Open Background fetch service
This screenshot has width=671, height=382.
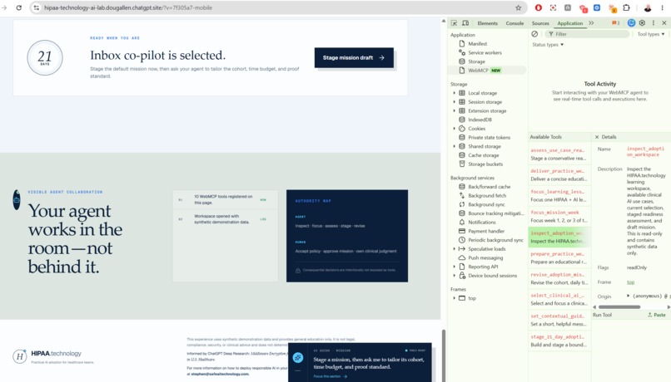click(486, 195)
